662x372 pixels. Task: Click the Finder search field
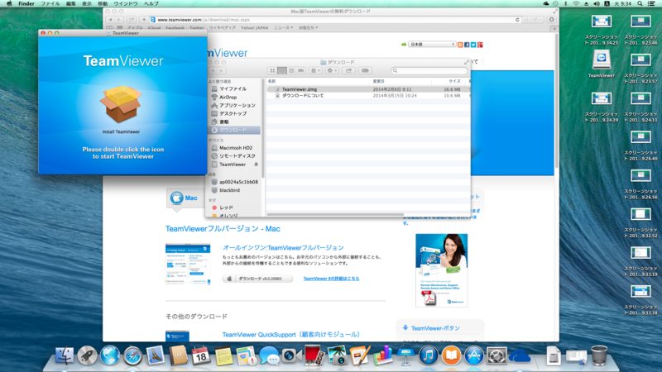click(429, 71)
